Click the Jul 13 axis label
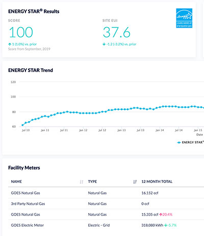 click(x=140, y=130)
